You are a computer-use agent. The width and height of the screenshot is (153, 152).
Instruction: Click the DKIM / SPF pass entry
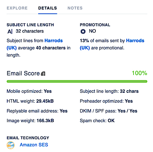pos(109,111)
